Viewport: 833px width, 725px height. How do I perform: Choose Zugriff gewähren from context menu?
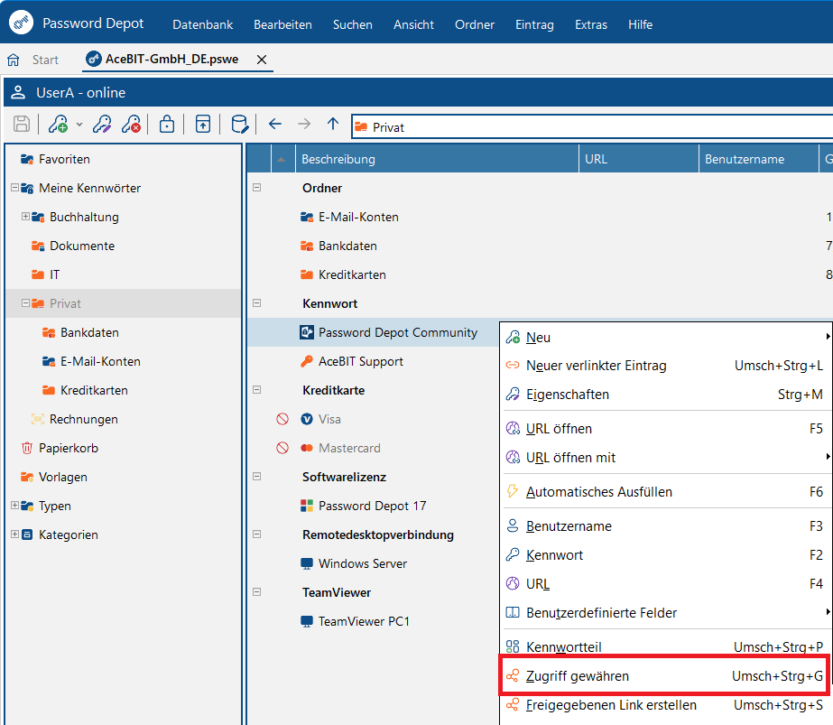click(x=664, y=675)
